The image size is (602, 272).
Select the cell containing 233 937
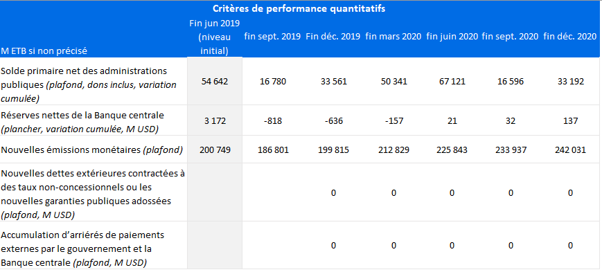point(511,150)
